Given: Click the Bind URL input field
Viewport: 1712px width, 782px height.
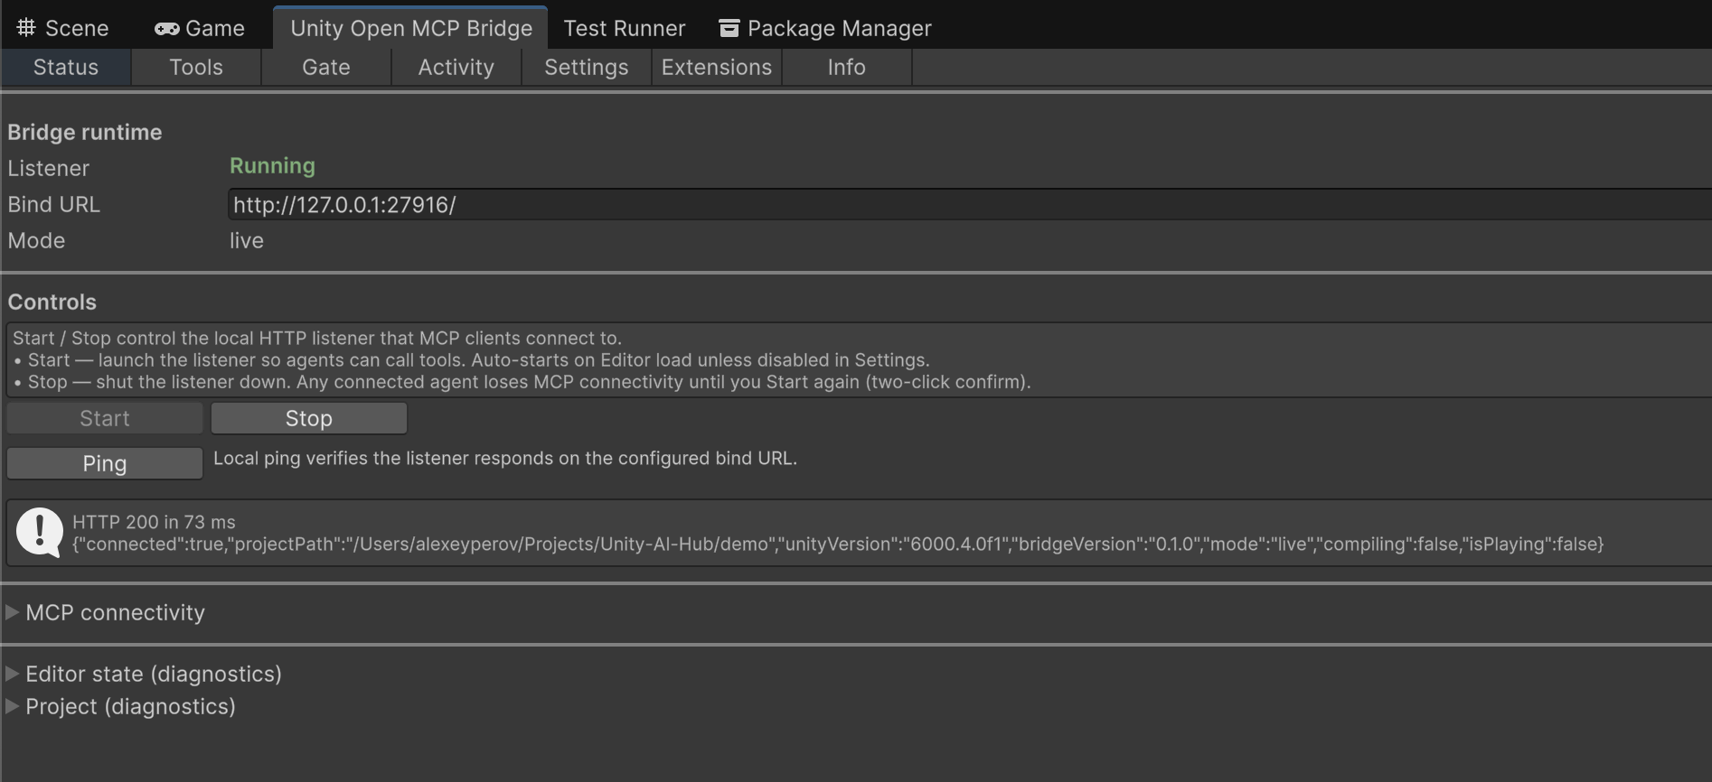Looking at the screenshot, I should tap(969, 204).
